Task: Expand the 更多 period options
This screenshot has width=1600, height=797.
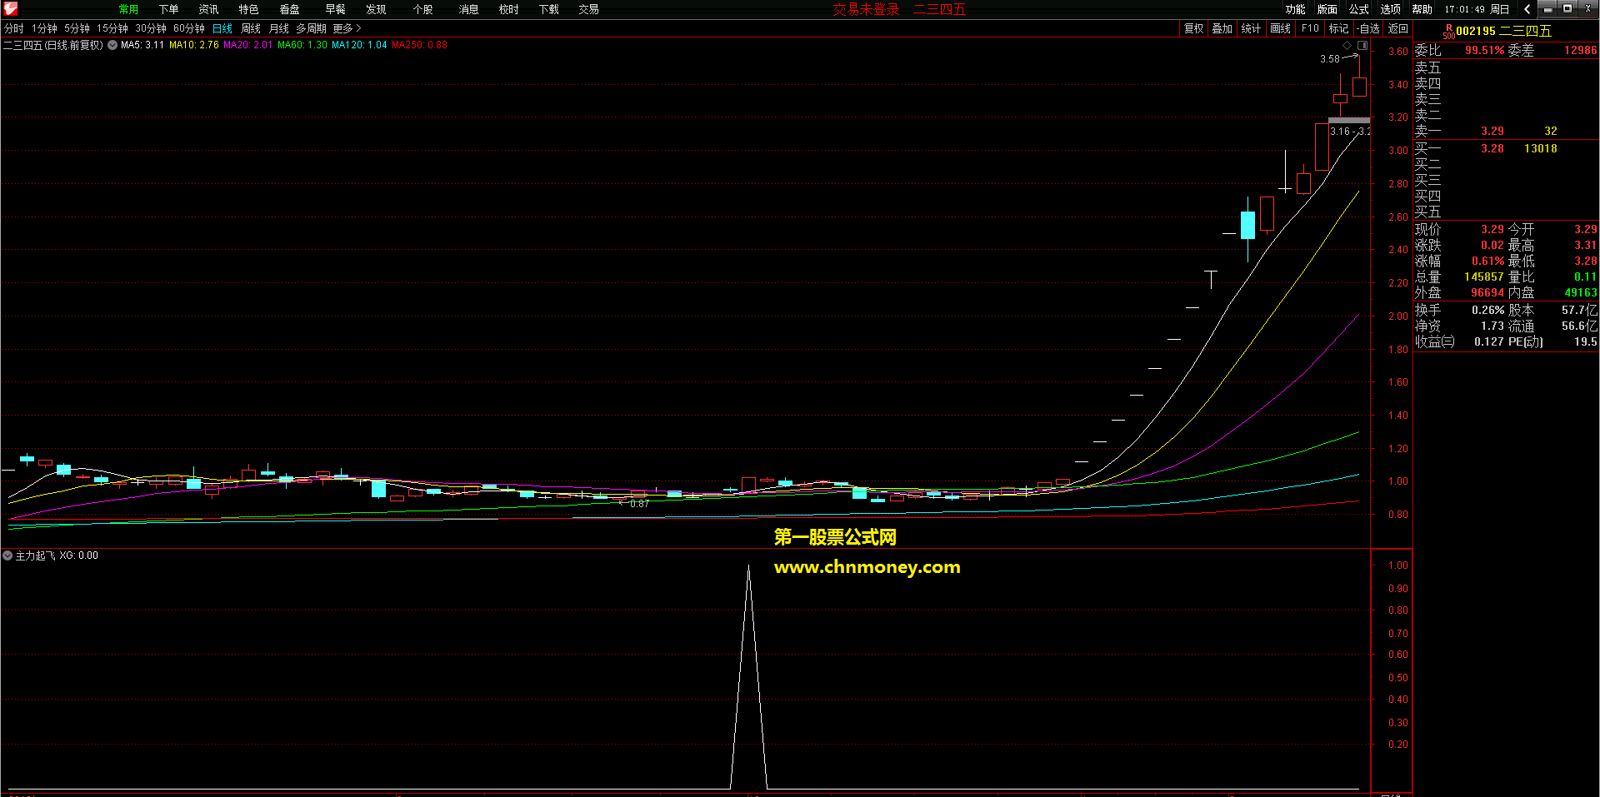Action: pyautogui.click(x=347, y=28)
